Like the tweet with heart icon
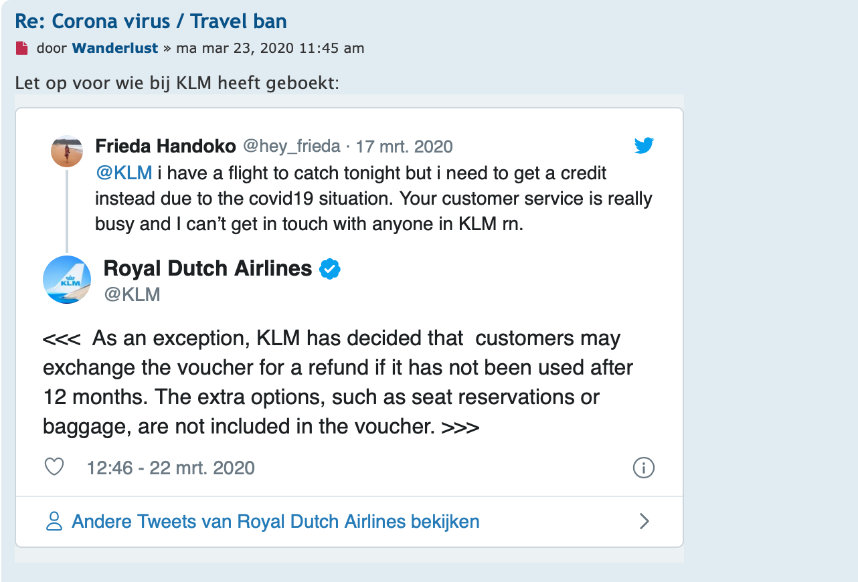Image resolution: width=858 pixels, height=582 pixels. click(x=54, y=467)
